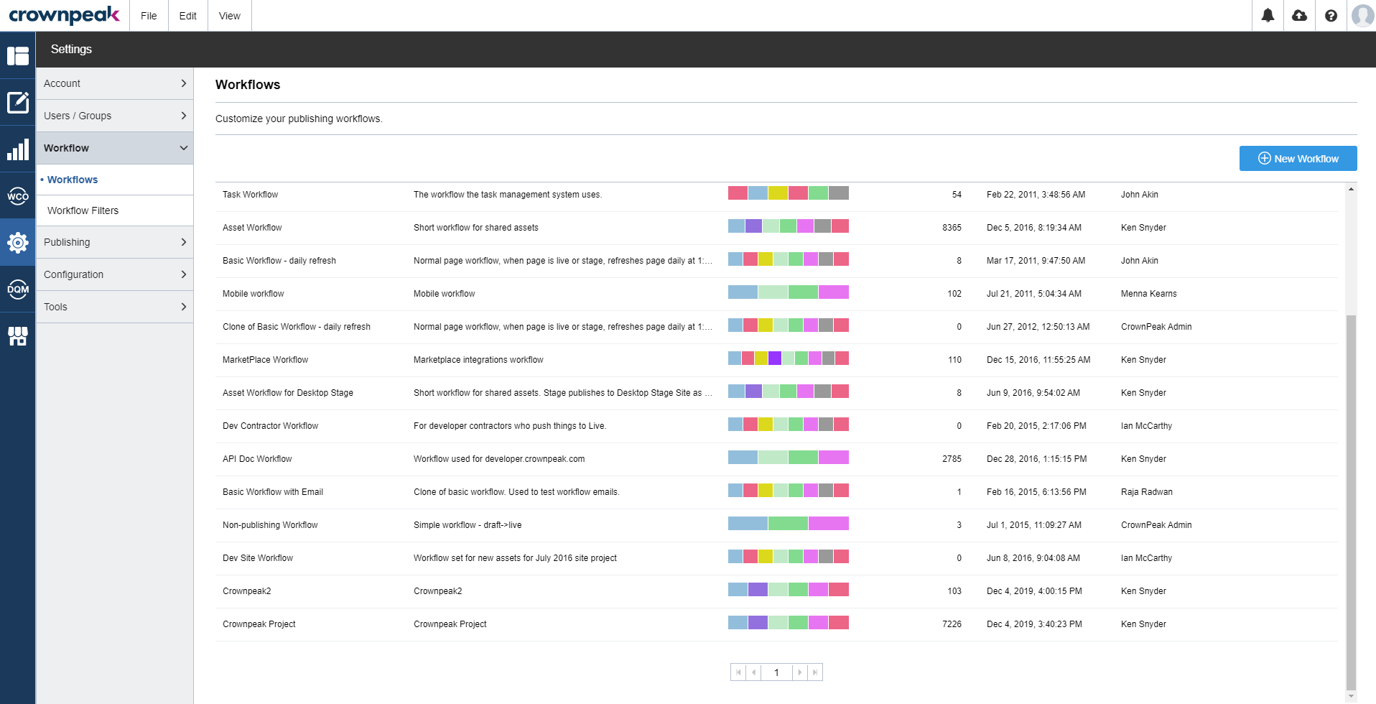
Task: Go to last page in pagination
Action: 814,672
